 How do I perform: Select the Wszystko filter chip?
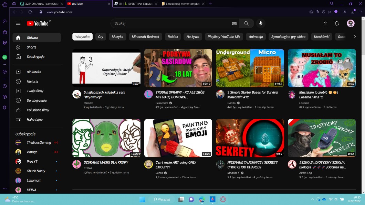pyautogui.click(x=82, y=37)
